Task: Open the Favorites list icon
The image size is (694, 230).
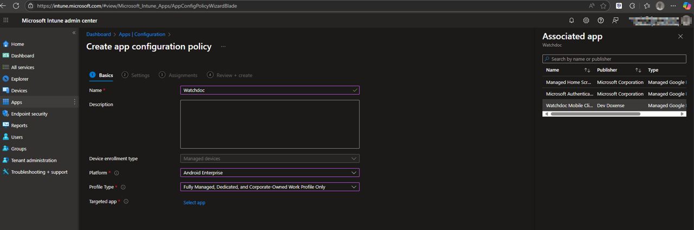Action: [x=647, y=6]
